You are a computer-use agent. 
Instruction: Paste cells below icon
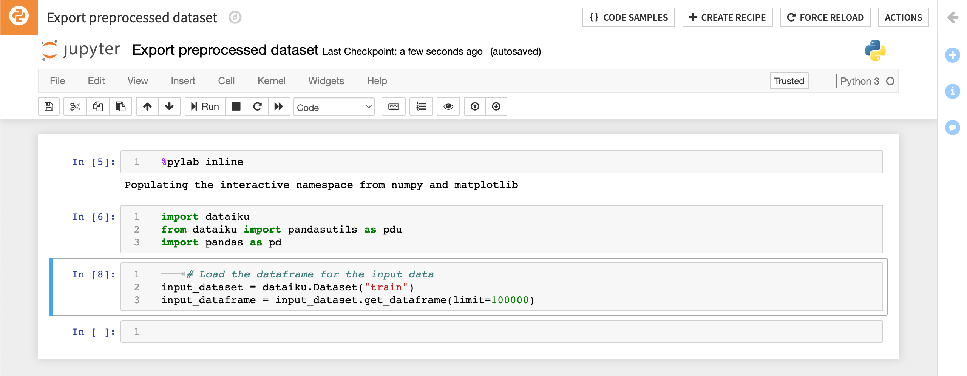pos(120,106)
